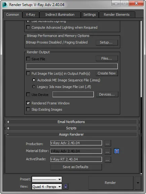Enable the Use Device checkbox
This screenshot has height=194, width=146.
28,94
